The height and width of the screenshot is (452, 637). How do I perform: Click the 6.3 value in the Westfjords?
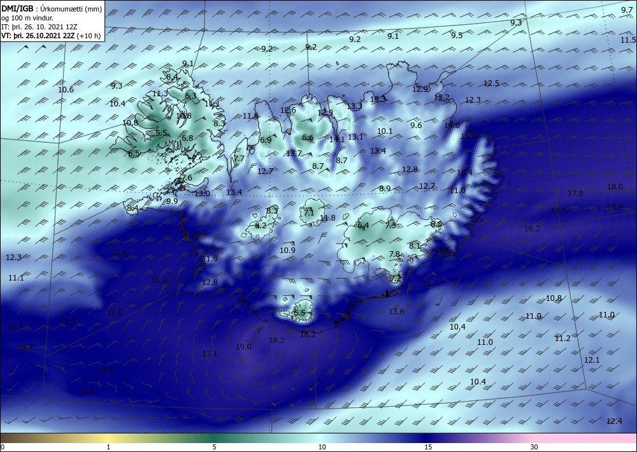[x=190, y=96]
